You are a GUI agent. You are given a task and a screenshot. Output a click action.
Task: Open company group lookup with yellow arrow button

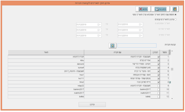[x=112, y=46]
